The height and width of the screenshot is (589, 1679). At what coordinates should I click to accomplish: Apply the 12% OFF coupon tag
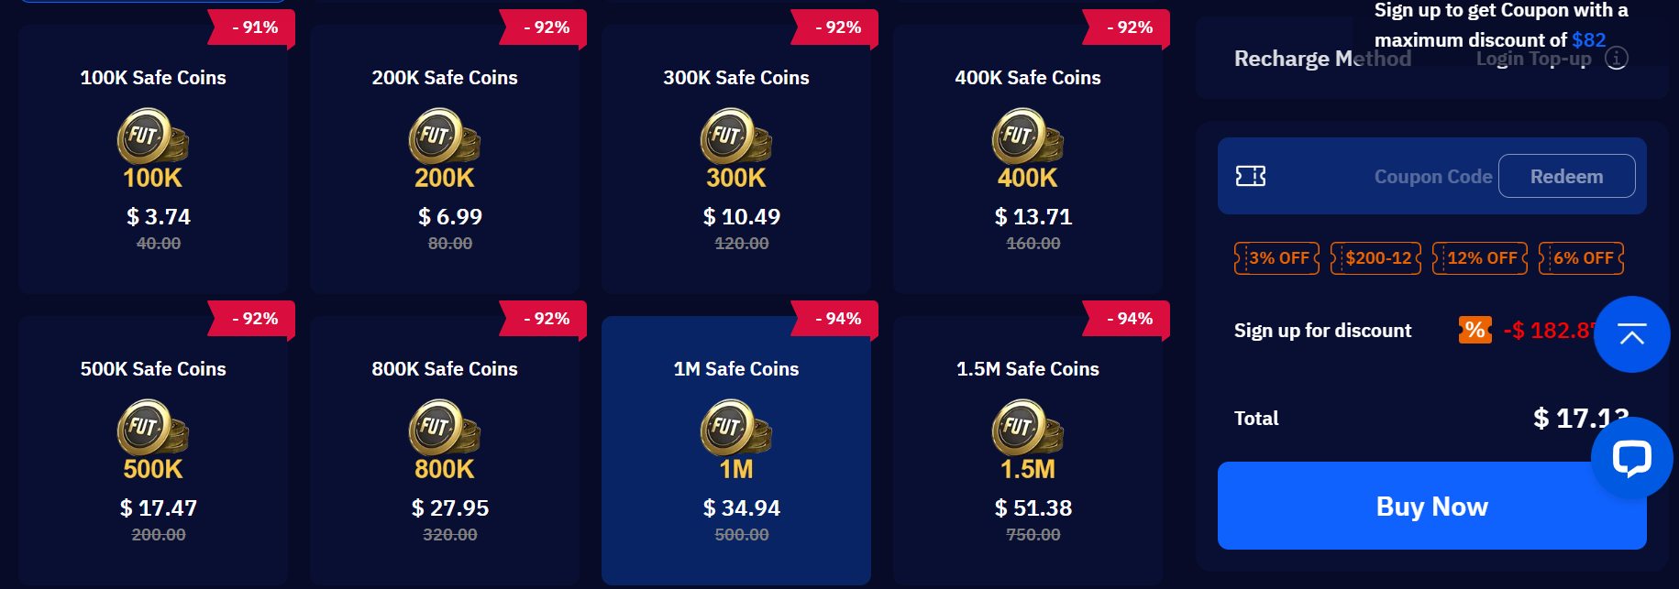1480,258
